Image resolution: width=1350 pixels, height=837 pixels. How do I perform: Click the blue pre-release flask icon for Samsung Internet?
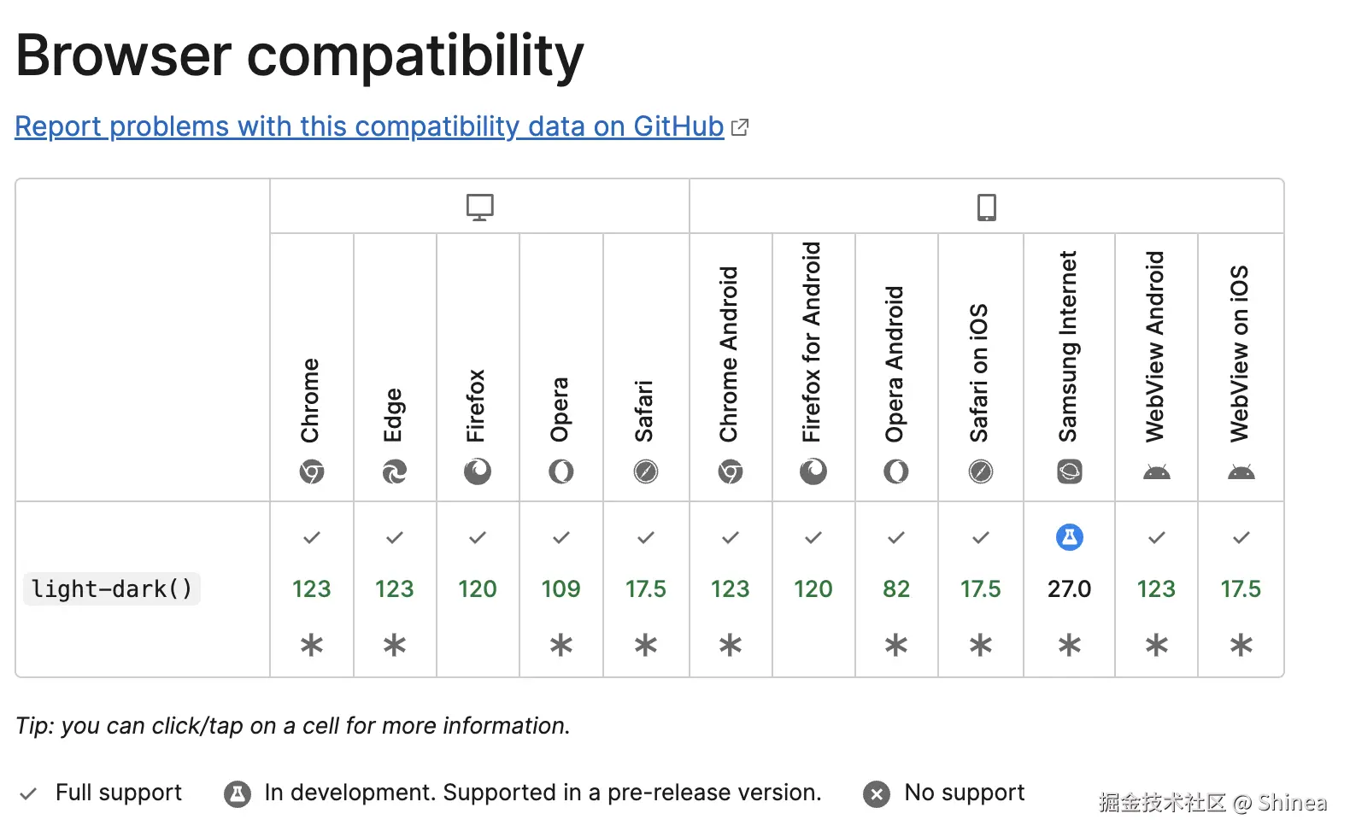1069,537
